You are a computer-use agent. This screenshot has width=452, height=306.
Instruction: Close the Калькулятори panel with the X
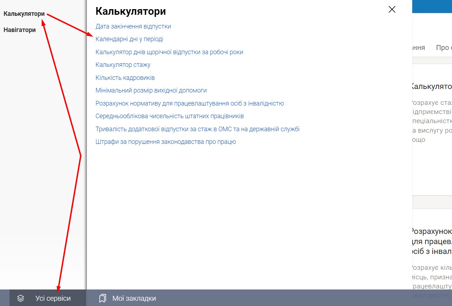[x=392, y=9]
